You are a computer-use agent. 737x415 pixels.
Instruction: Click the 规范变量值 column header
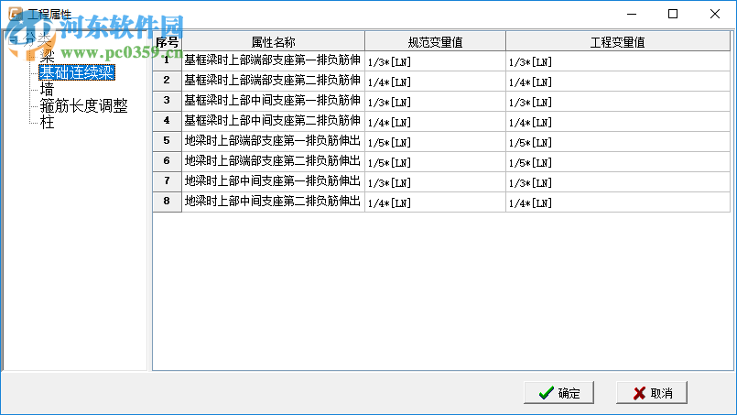pyautogui.click(x=435, y=42)
